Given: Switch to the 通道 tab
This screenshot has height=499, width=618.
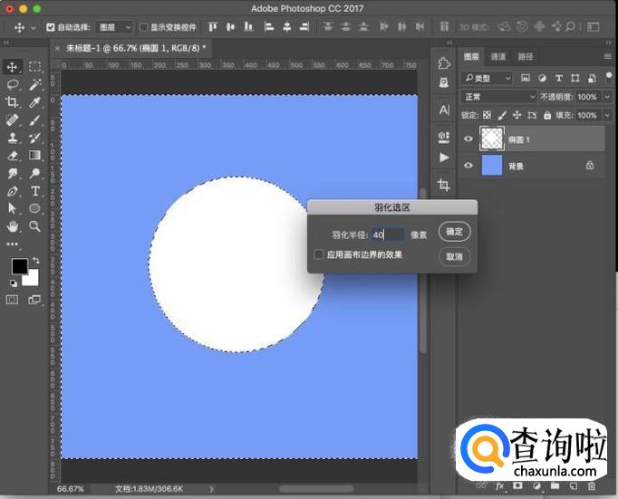Looking at the screenshot, I should click(x=498, y=56).
